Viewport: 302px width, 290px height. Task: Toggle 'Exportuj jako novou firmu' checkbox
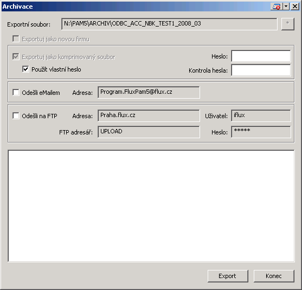click(x=16, y=38)
